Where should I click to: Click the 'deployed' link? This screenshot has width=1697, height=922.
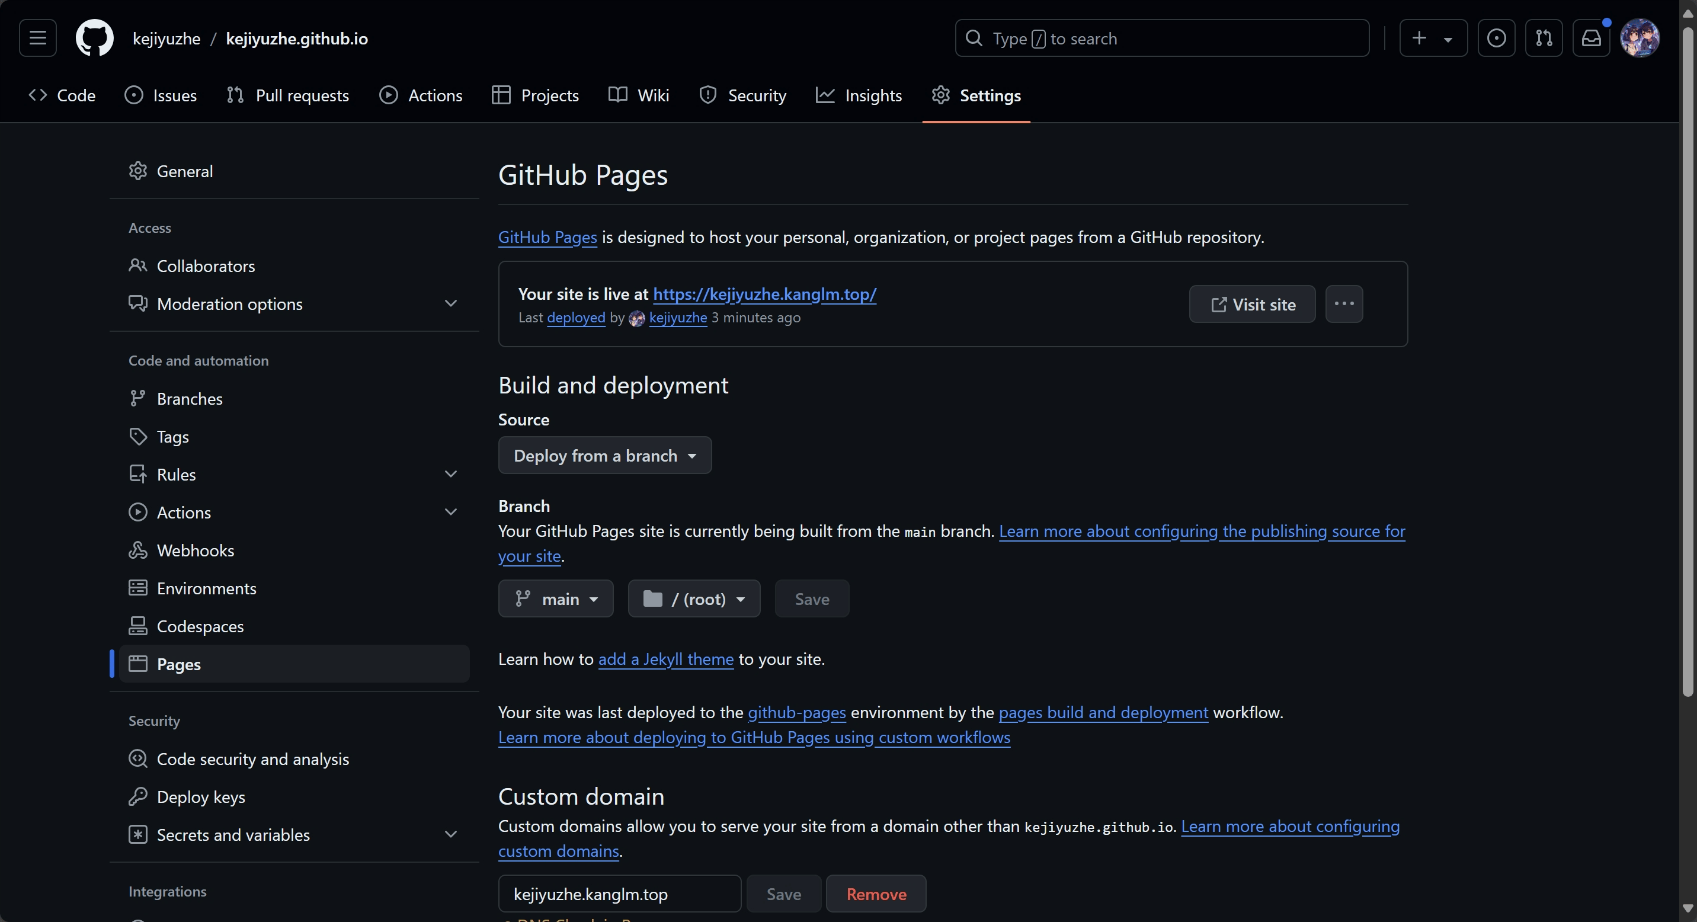click(x=576, y=318)
